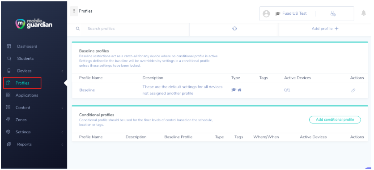
Task: Select Profiles menu item
Action: (22, 83)
